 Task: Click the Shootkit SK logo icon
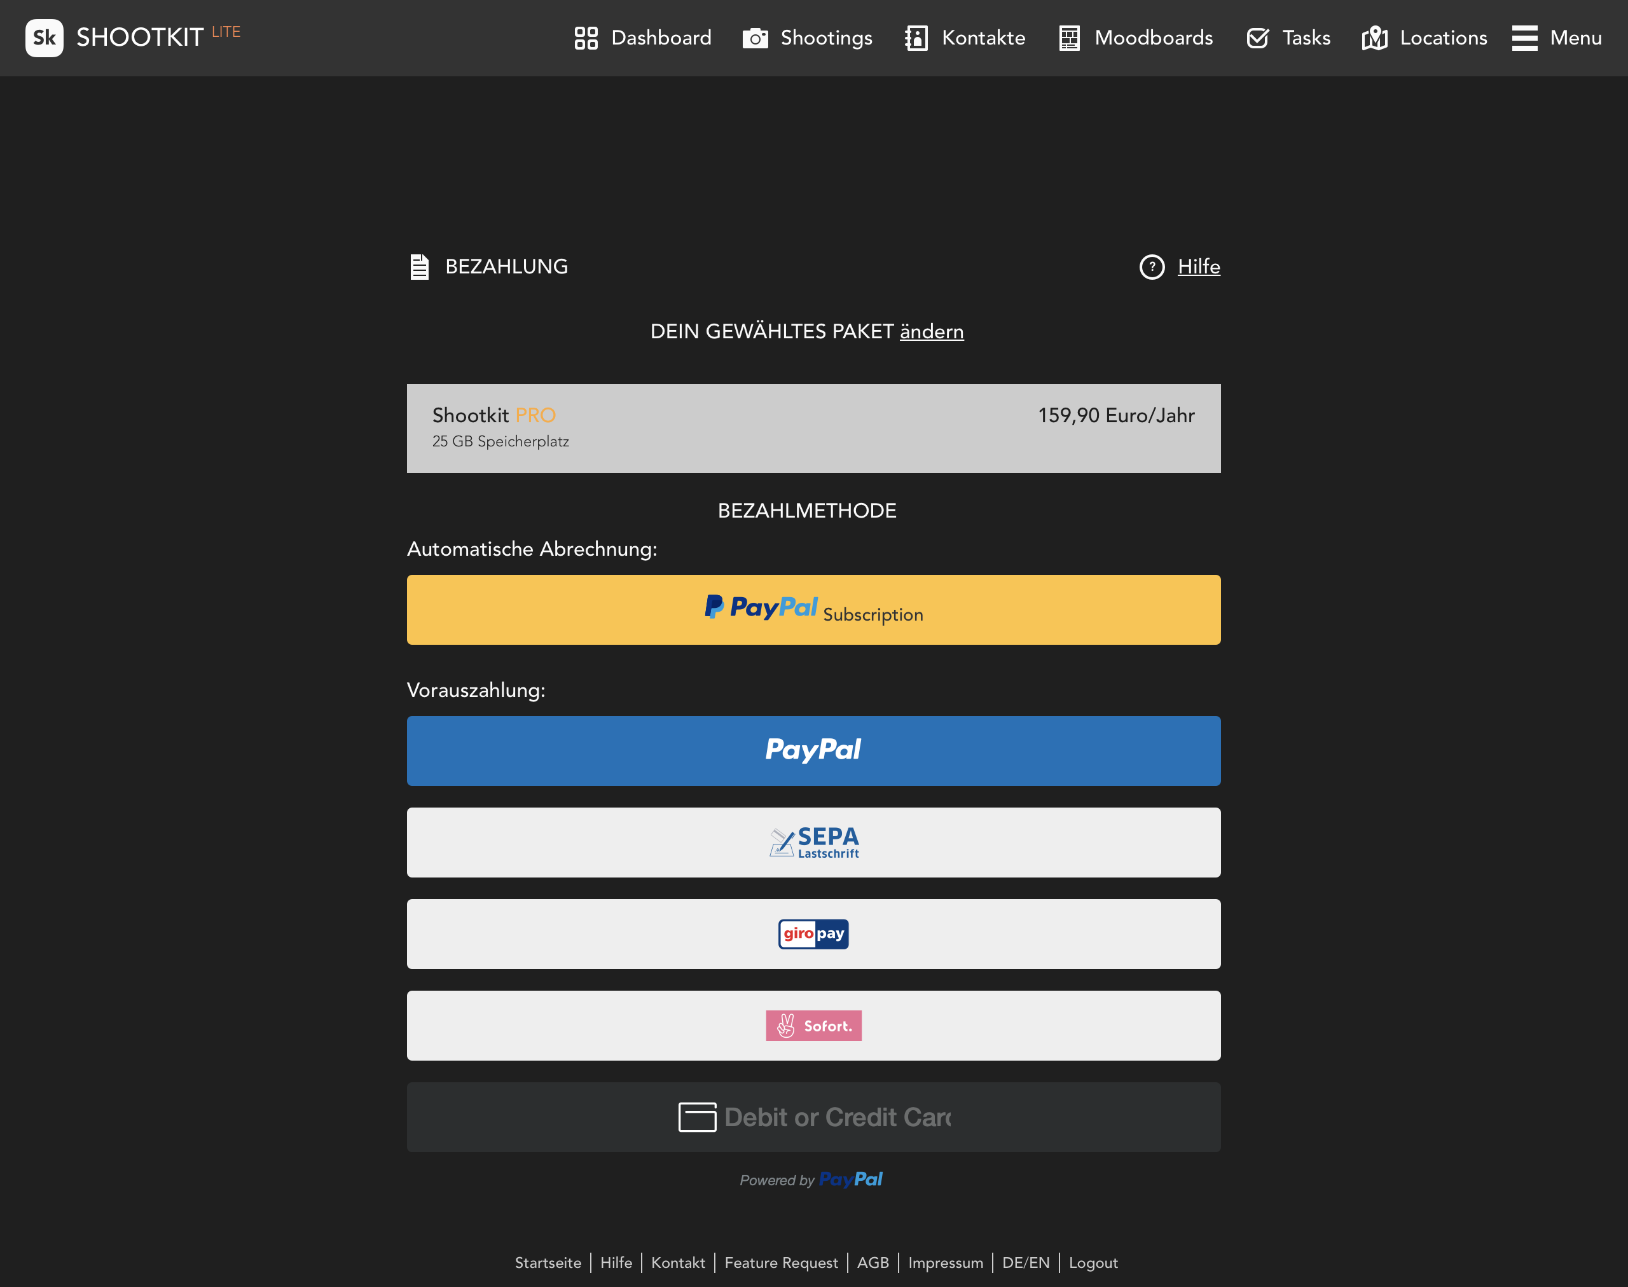[45, 37]
